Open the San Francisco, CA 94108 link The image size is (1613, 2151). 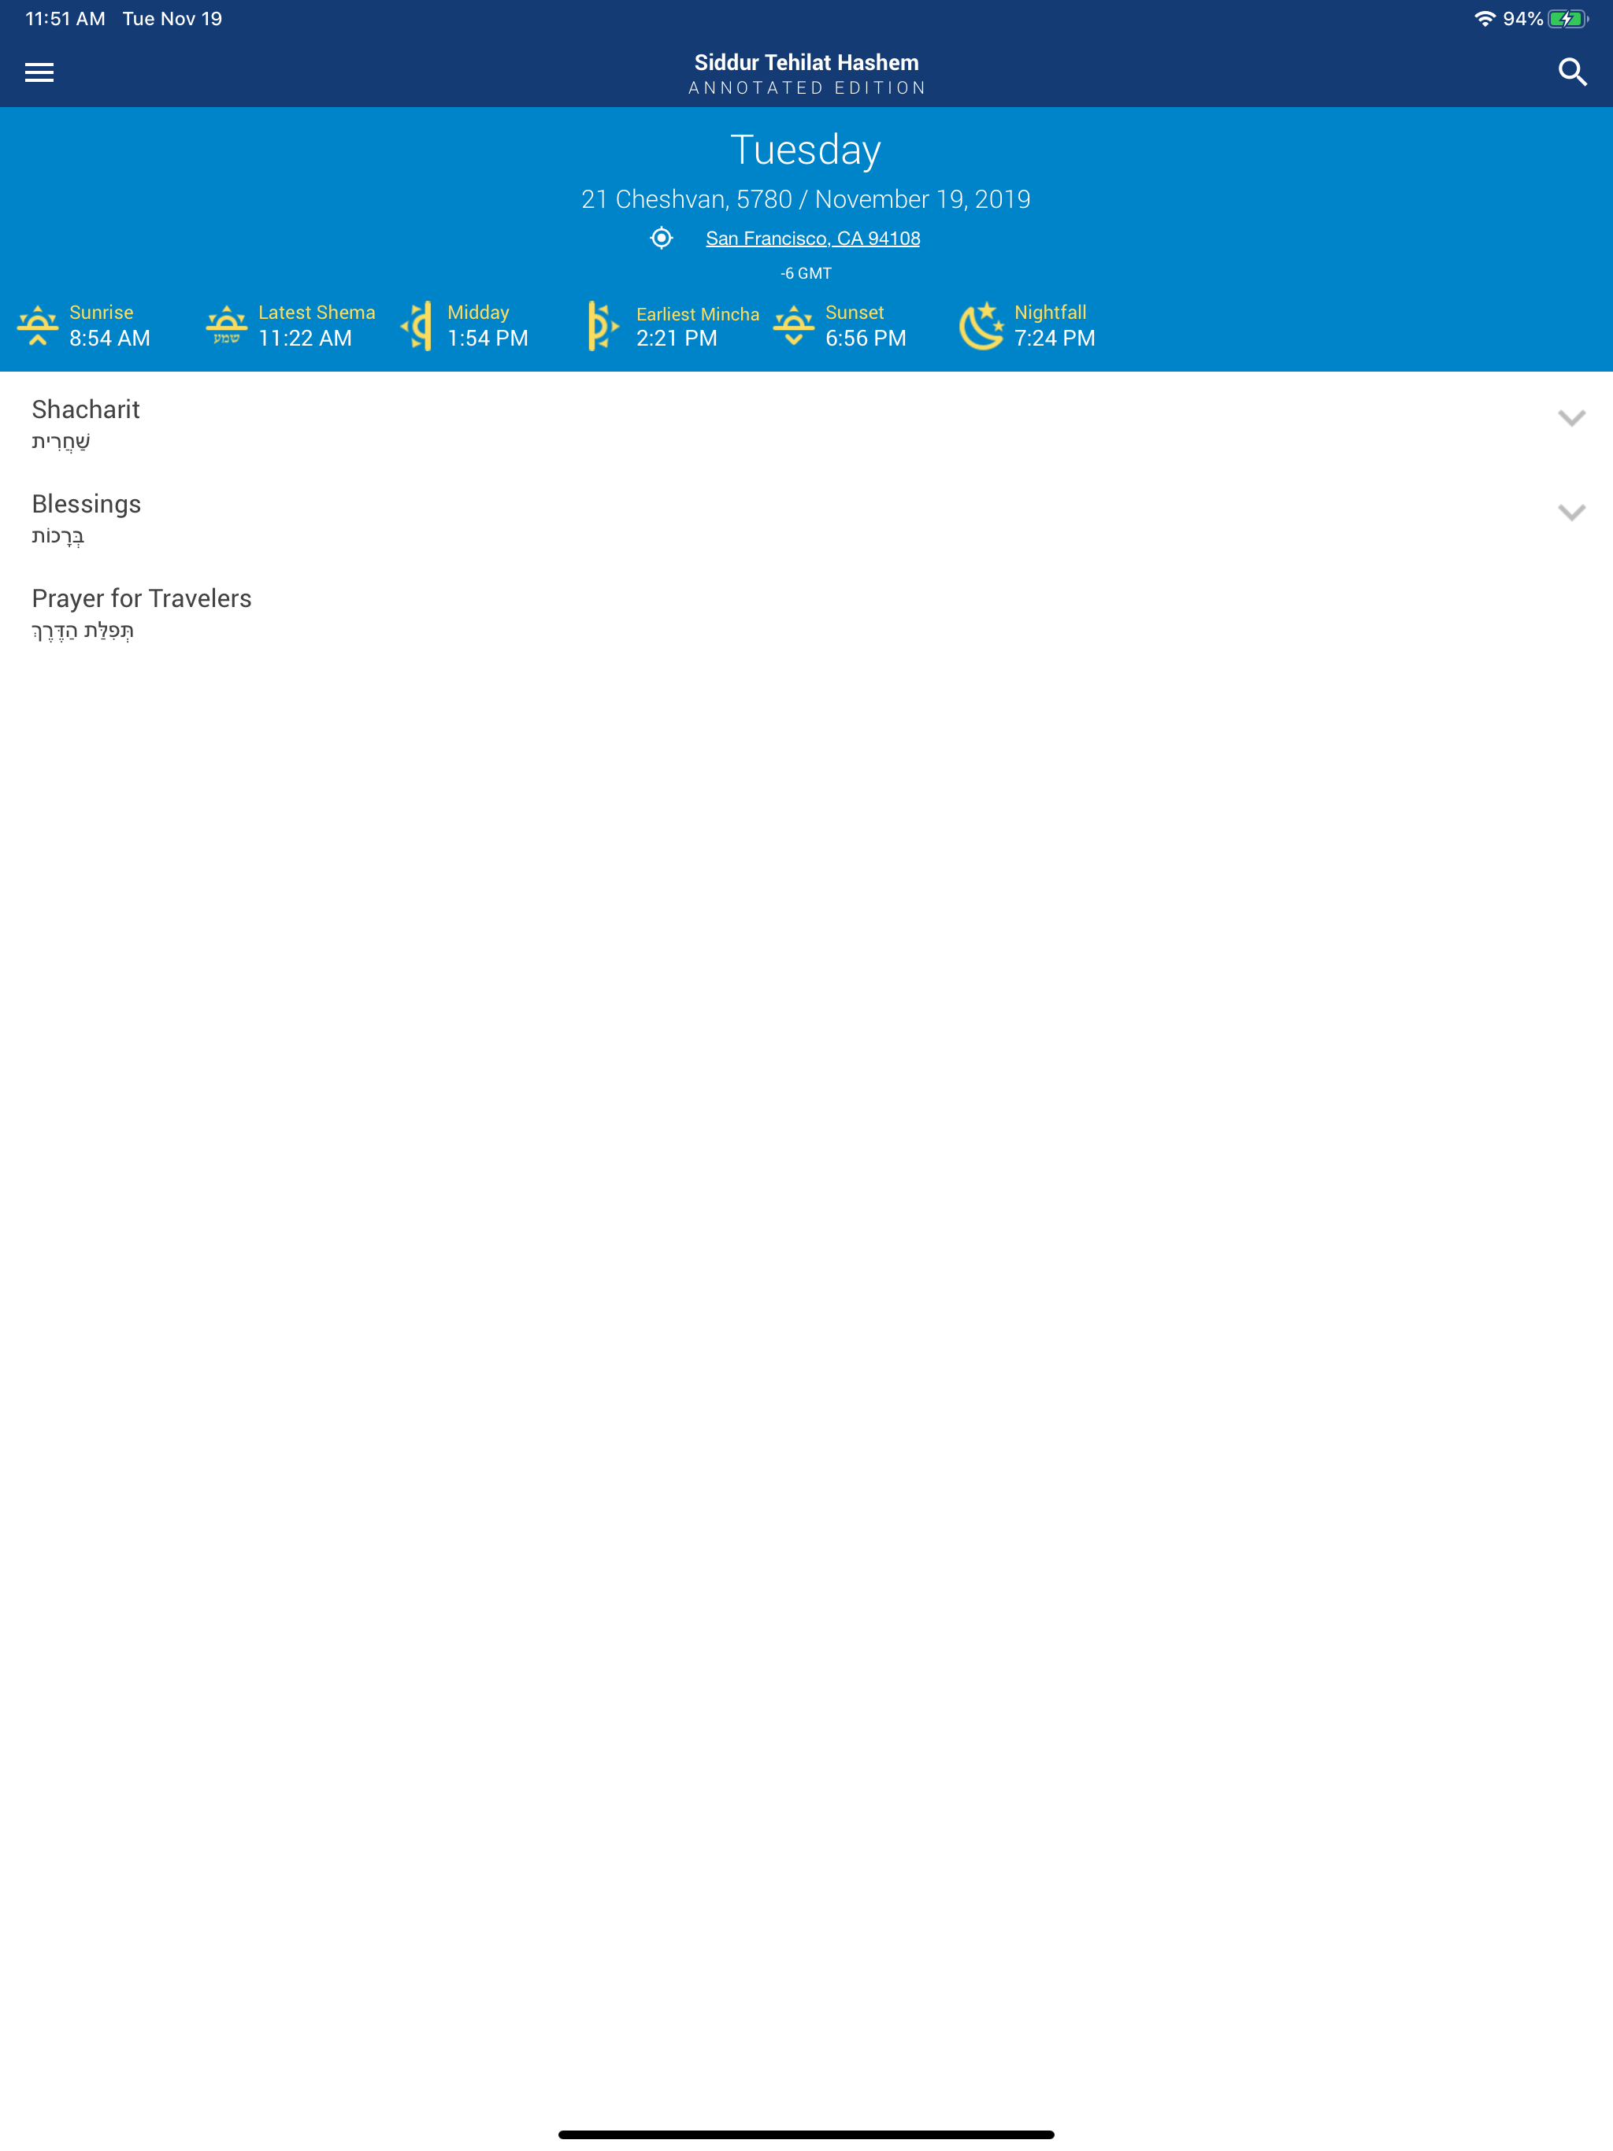(x=812, y=239)
